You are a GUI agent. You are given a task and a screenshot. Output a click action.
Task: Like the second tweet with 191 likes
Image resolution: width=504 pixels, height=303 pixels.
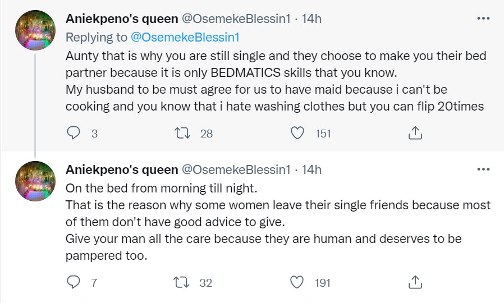tap(298, 282)
